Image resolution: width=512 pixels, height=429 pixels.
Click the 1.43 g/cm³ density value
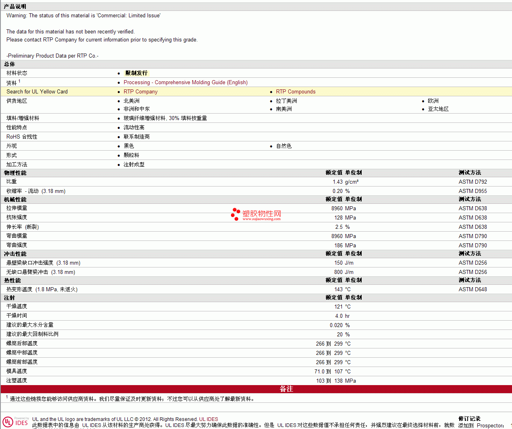coord(345,182)
